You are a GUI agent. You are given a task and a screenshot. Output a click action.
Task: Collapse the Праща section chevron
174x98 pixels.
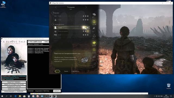point(52,13)
